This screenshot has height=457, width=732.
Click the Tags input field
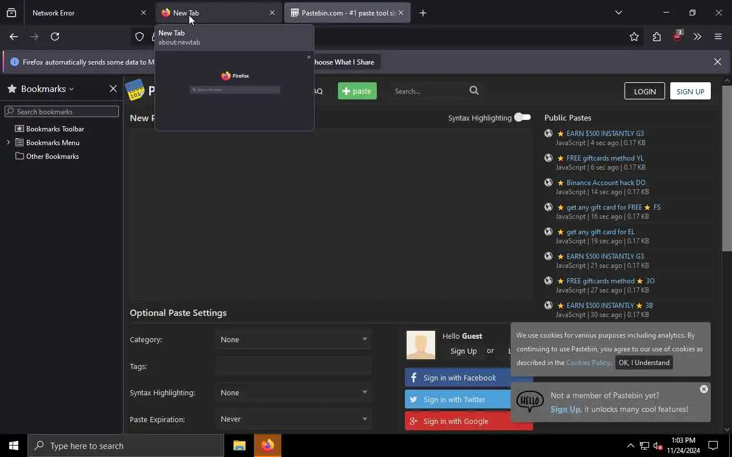(x=293, y=366)
